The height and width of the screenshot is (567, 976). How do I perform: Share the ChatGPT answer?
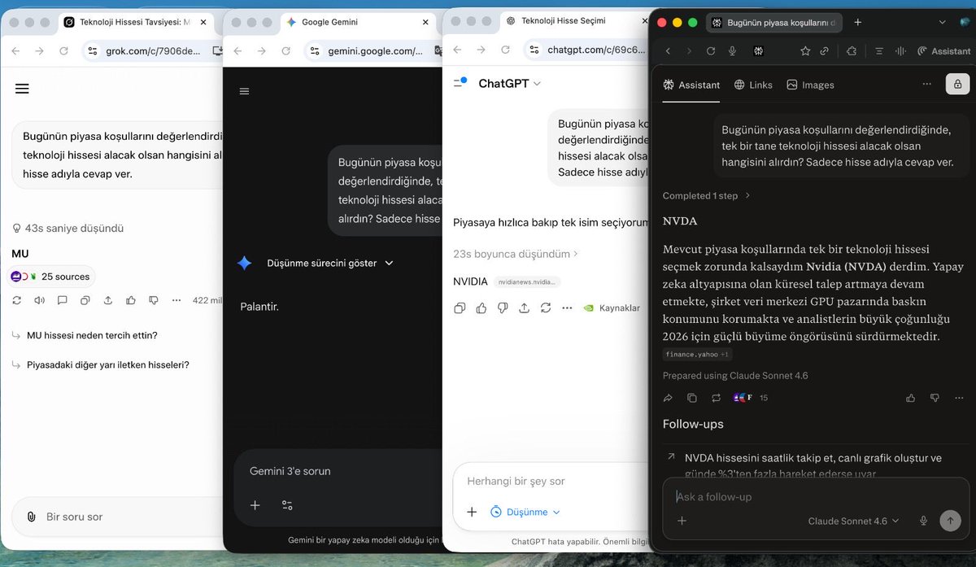(525, 308)
